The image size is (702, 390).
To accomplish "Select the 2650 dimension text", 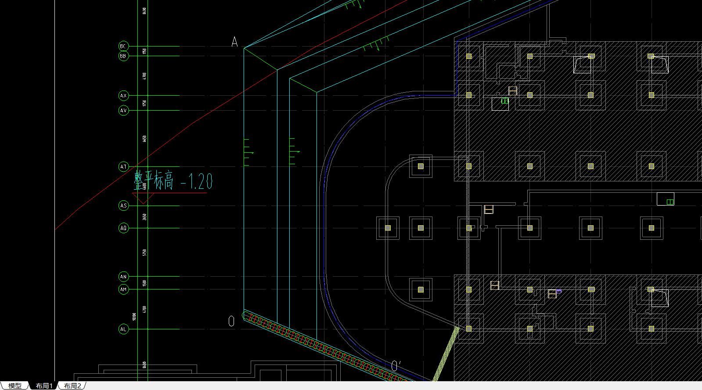I will click(x=144, y=217).
